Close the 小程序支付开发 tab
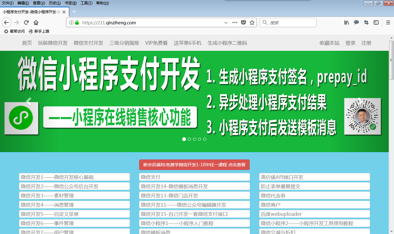This screenshot has width=394, height=234. point(64,12)
